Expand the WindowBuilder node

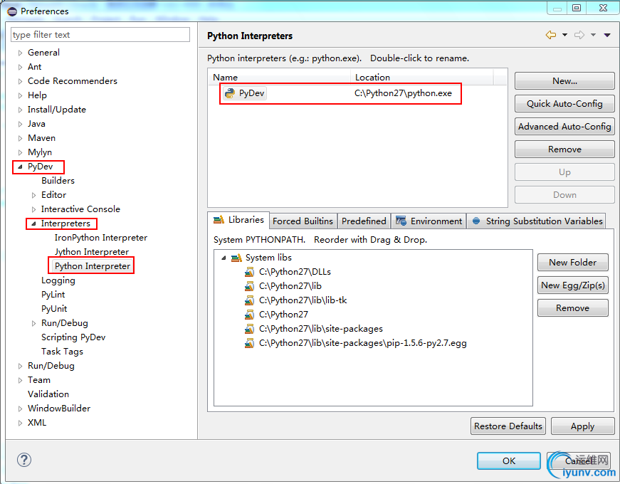click(x=20, y=409)
